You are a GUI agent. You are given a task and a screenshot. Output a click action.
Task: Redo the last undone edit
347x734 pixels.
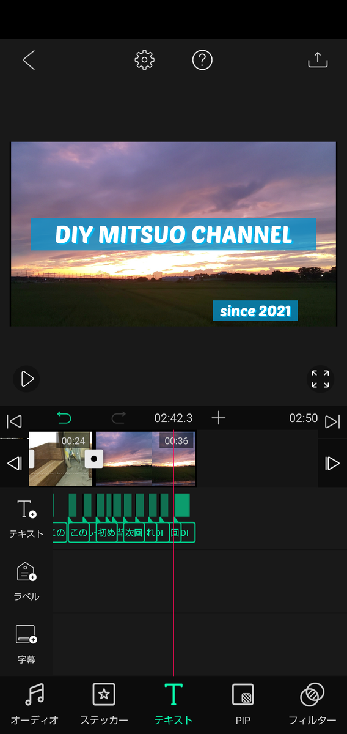(x=119, y=418)
